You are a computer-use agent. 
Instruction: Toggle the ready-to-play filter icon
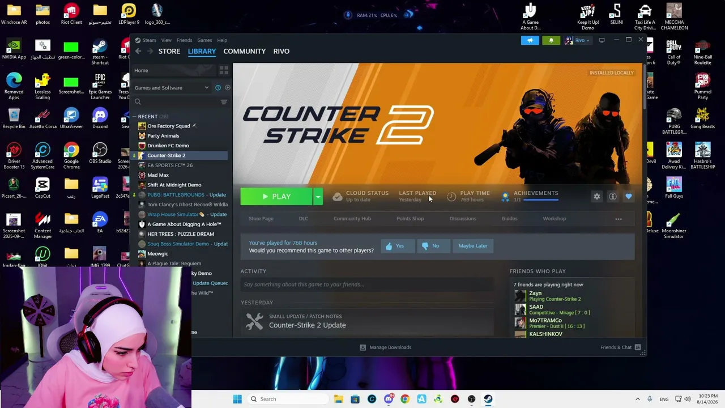click(228, 88)
